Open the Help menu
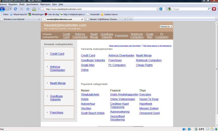Screen dimensions: 218x131 (61, 4)
